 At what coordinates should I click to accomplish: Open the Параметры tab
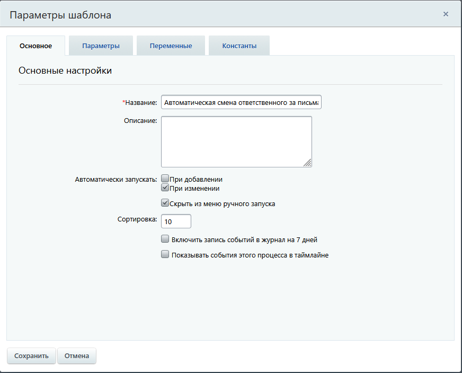tap(101, 46)
